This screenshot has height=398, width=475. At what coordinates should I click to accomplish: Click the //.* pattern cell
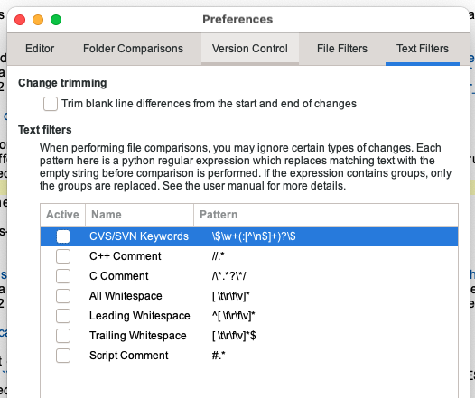(x=219, y=256)
